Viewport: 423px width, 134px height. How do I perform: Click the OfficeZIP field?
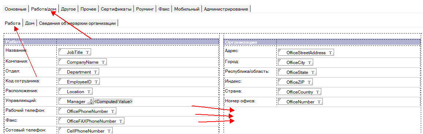coord(295,82)
